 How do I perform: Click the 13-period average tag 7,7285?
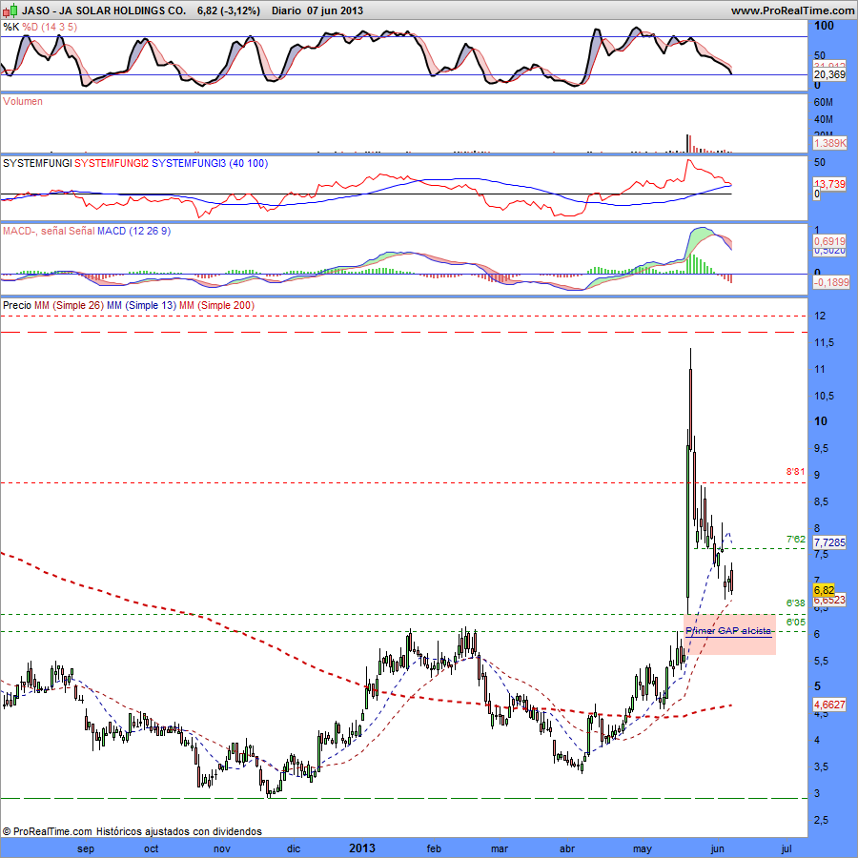click(829, 542)
